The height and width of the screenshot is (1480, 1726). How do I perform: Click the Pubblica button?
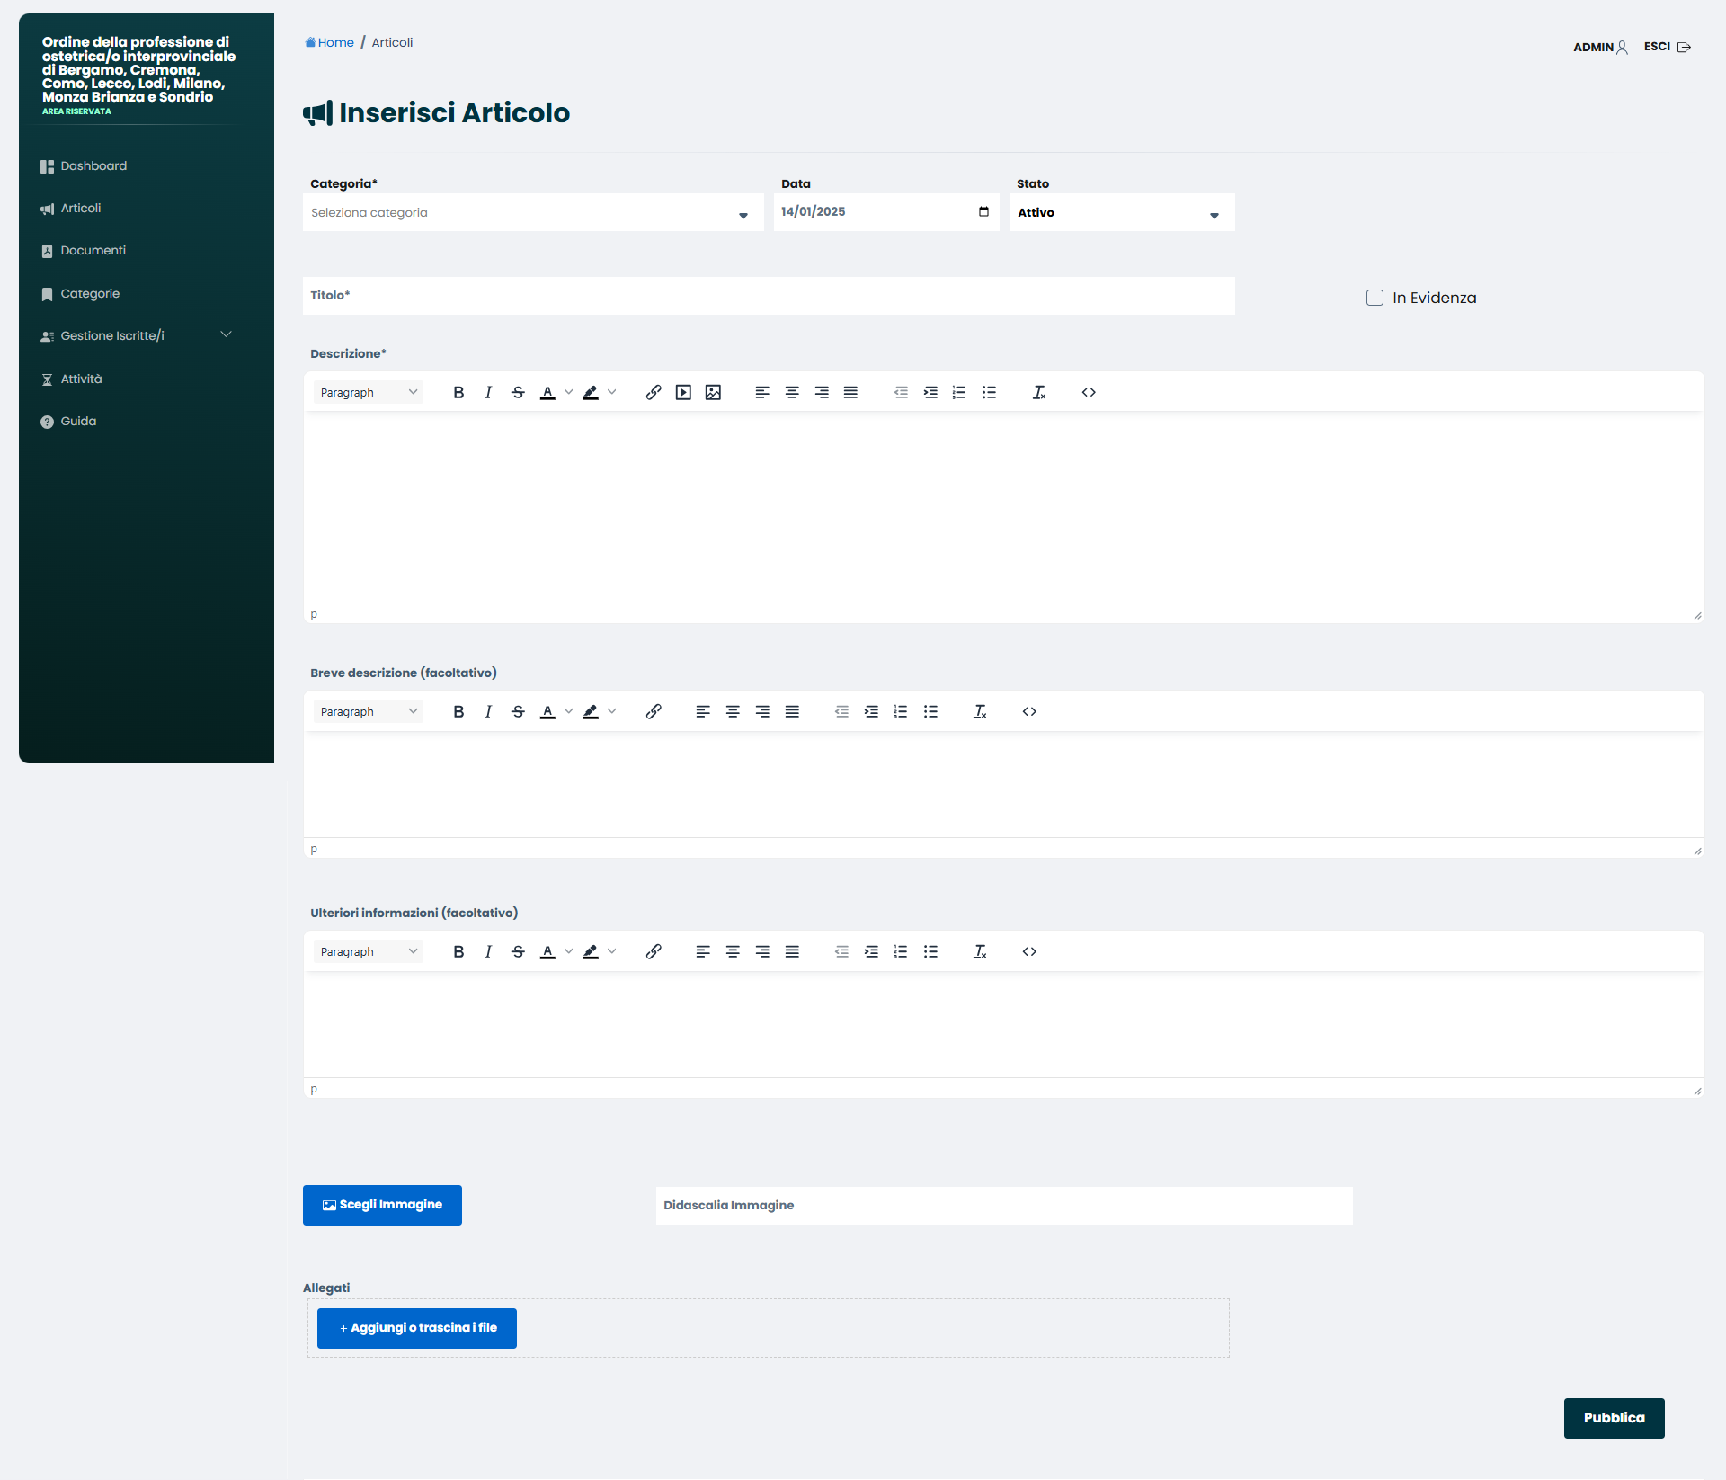1614,1418
